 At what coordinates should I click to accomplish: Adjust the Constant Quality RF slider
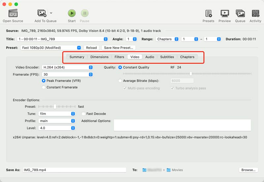(190, 73)
